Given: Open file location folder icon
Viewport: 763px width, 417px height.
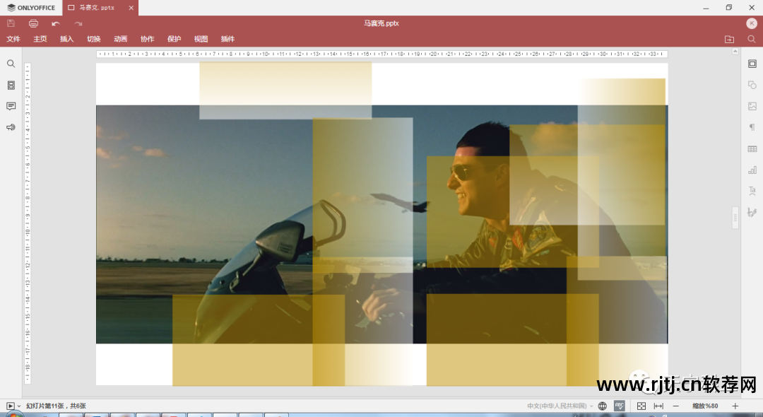Looking at the screenshot, I should pos(729,40).
